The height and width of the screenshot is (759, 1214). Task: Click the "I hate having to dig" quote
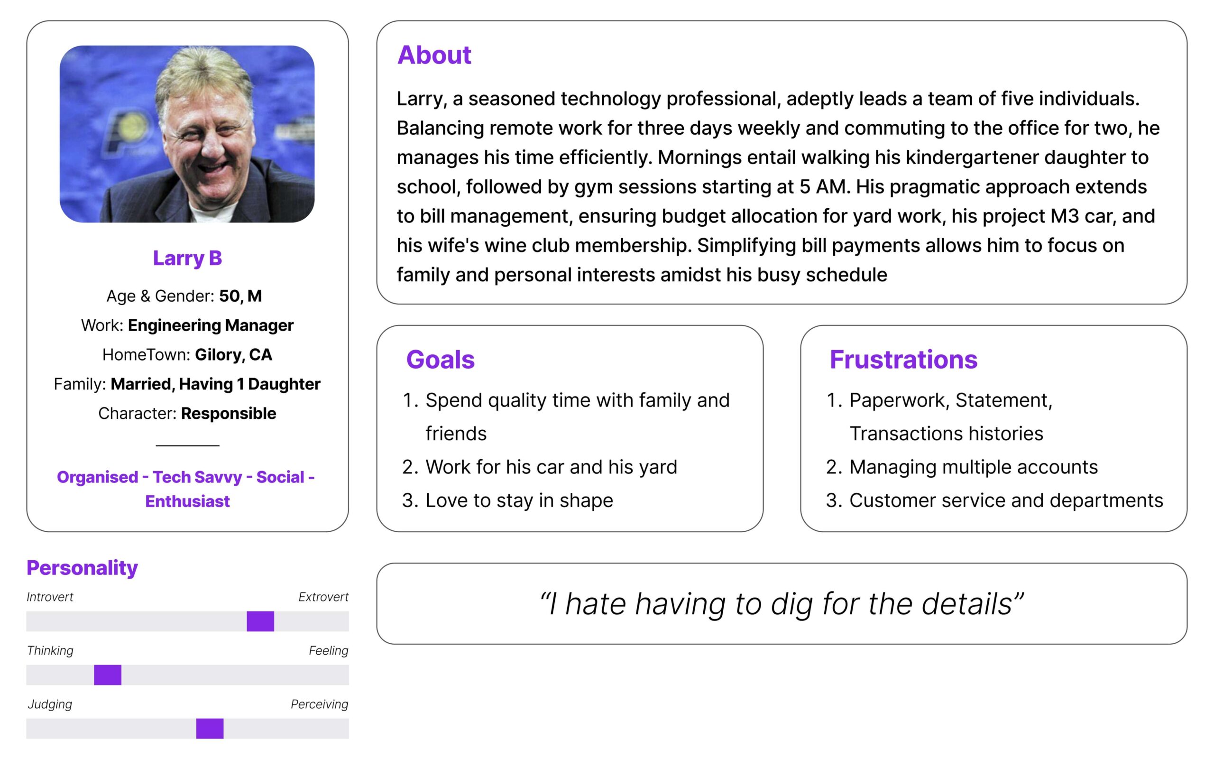781,603
